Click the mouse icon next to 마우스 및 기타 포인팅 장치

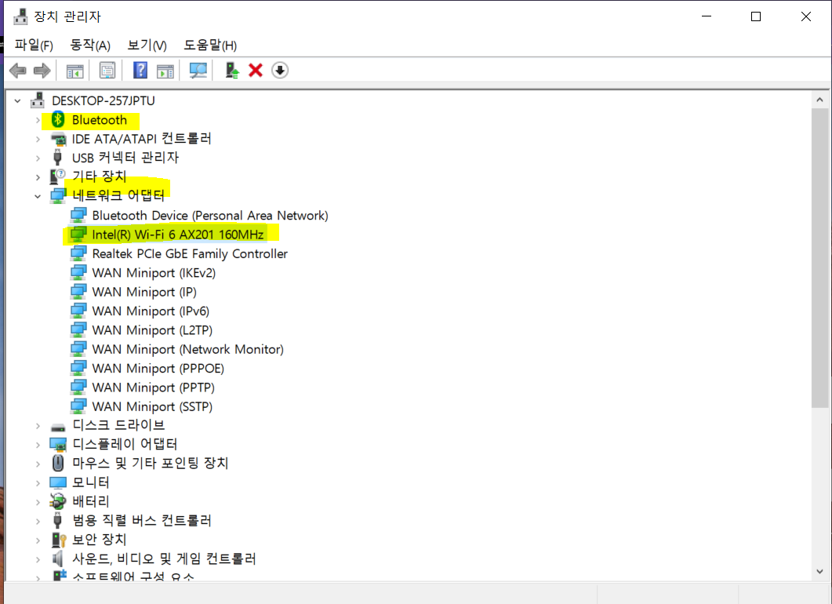tap(58, 463)
